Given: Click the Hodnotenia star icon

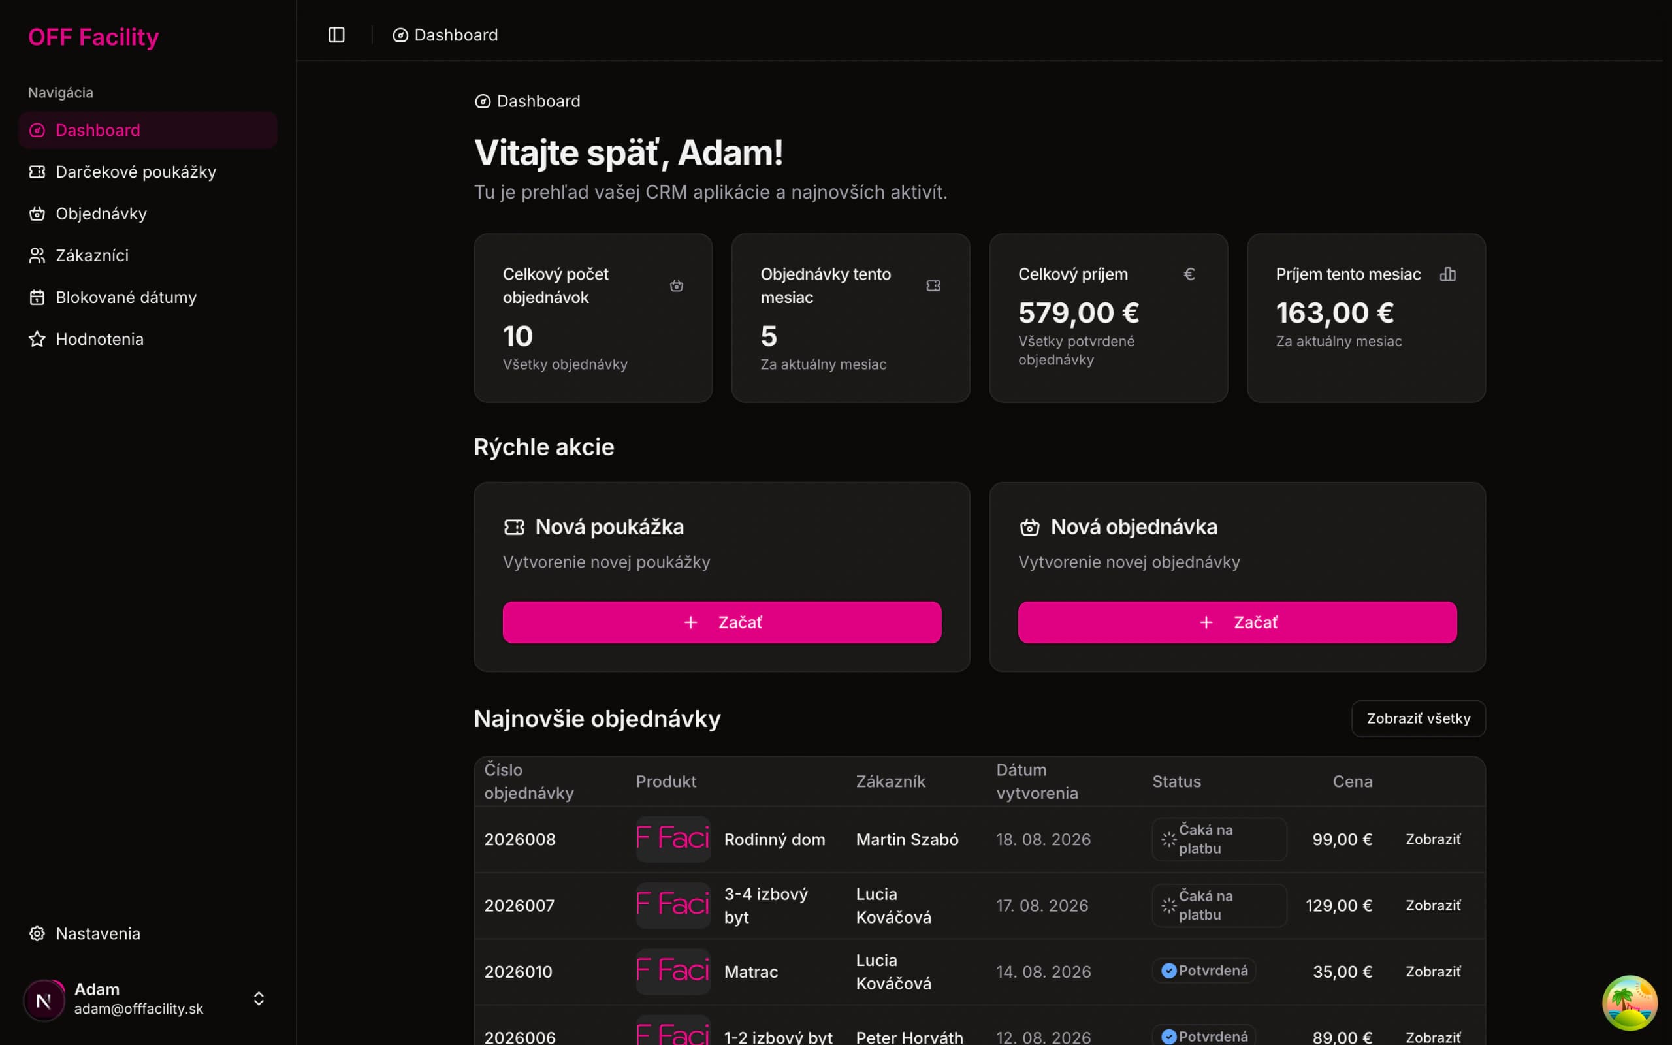Looking at the screenshot, I should pyautogui.click(x=37, y=339).
